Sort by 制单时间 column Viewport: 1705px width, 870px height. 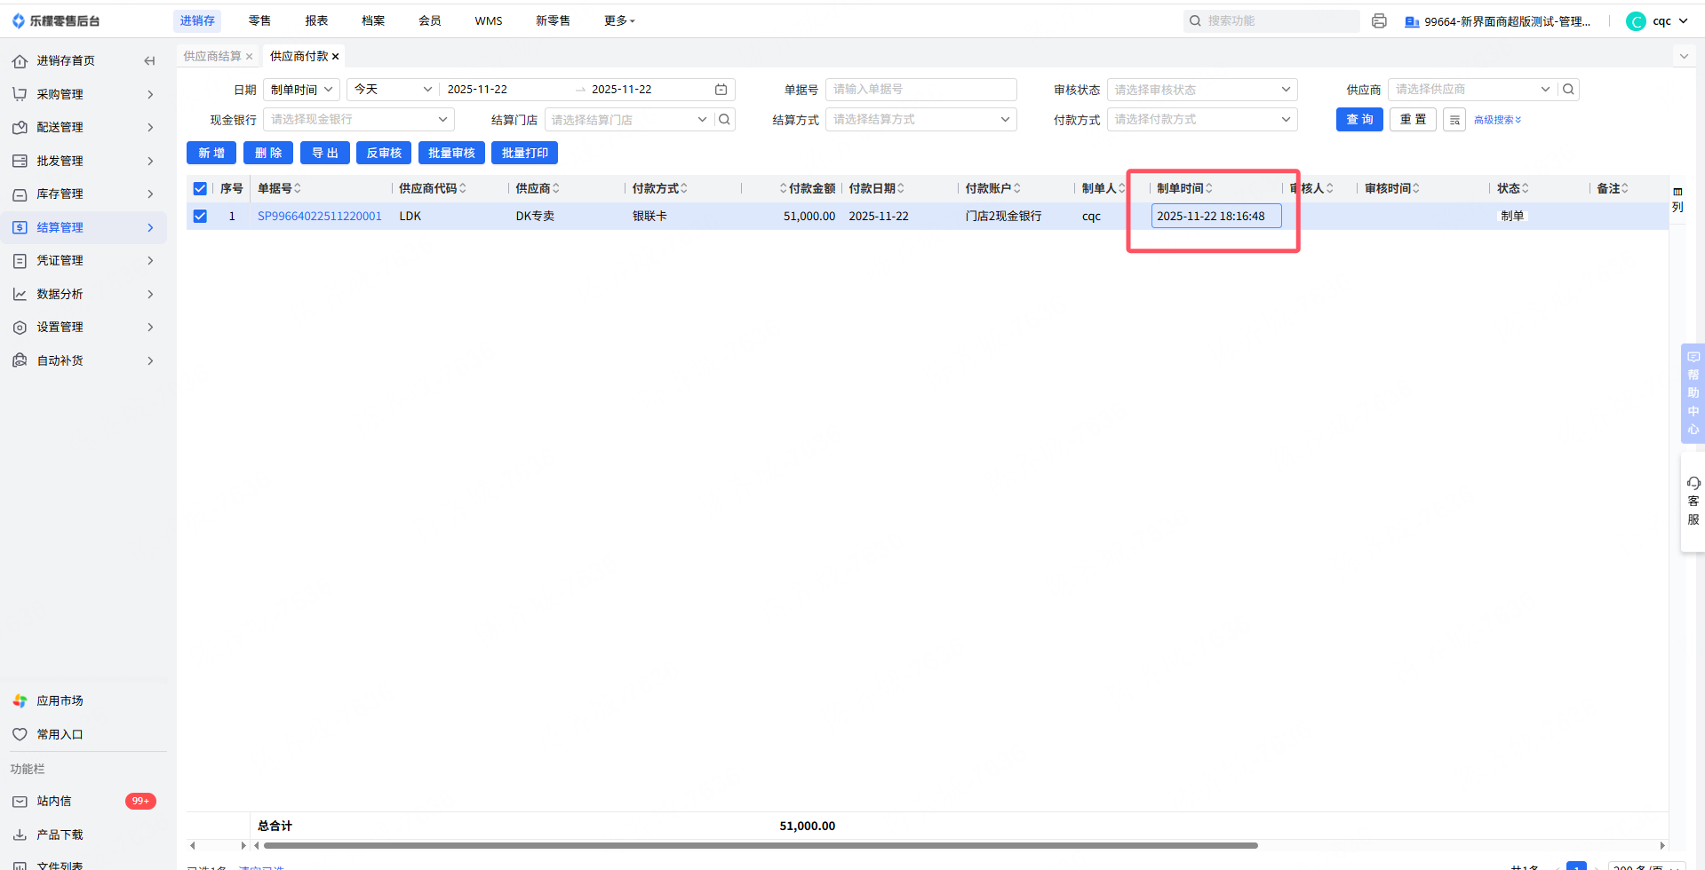[1209, 188]
